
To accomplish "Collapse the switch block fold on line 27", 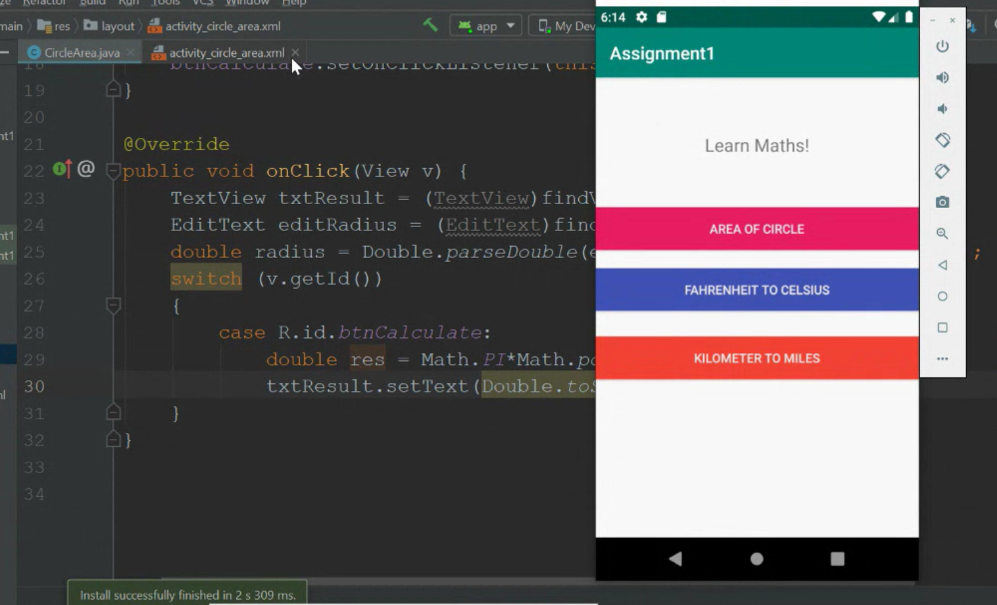I will click(113, 305).
